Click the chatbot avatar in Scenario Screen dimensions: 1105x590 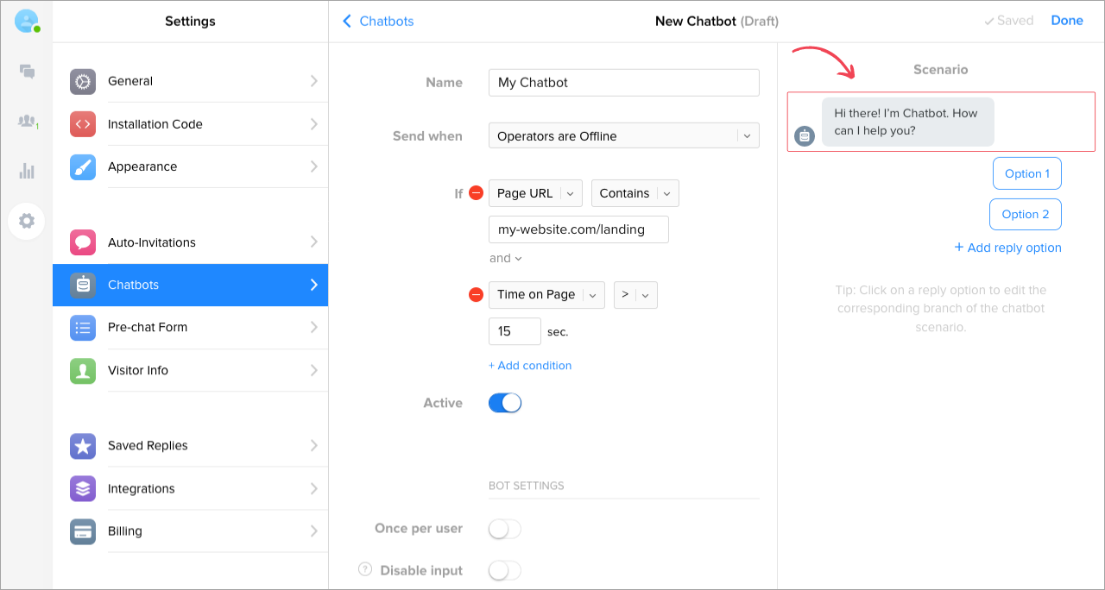[x=805, y=135]
